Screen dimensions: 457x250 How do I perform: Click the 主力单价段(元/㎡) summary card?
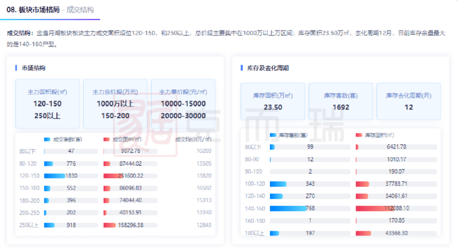183,104
